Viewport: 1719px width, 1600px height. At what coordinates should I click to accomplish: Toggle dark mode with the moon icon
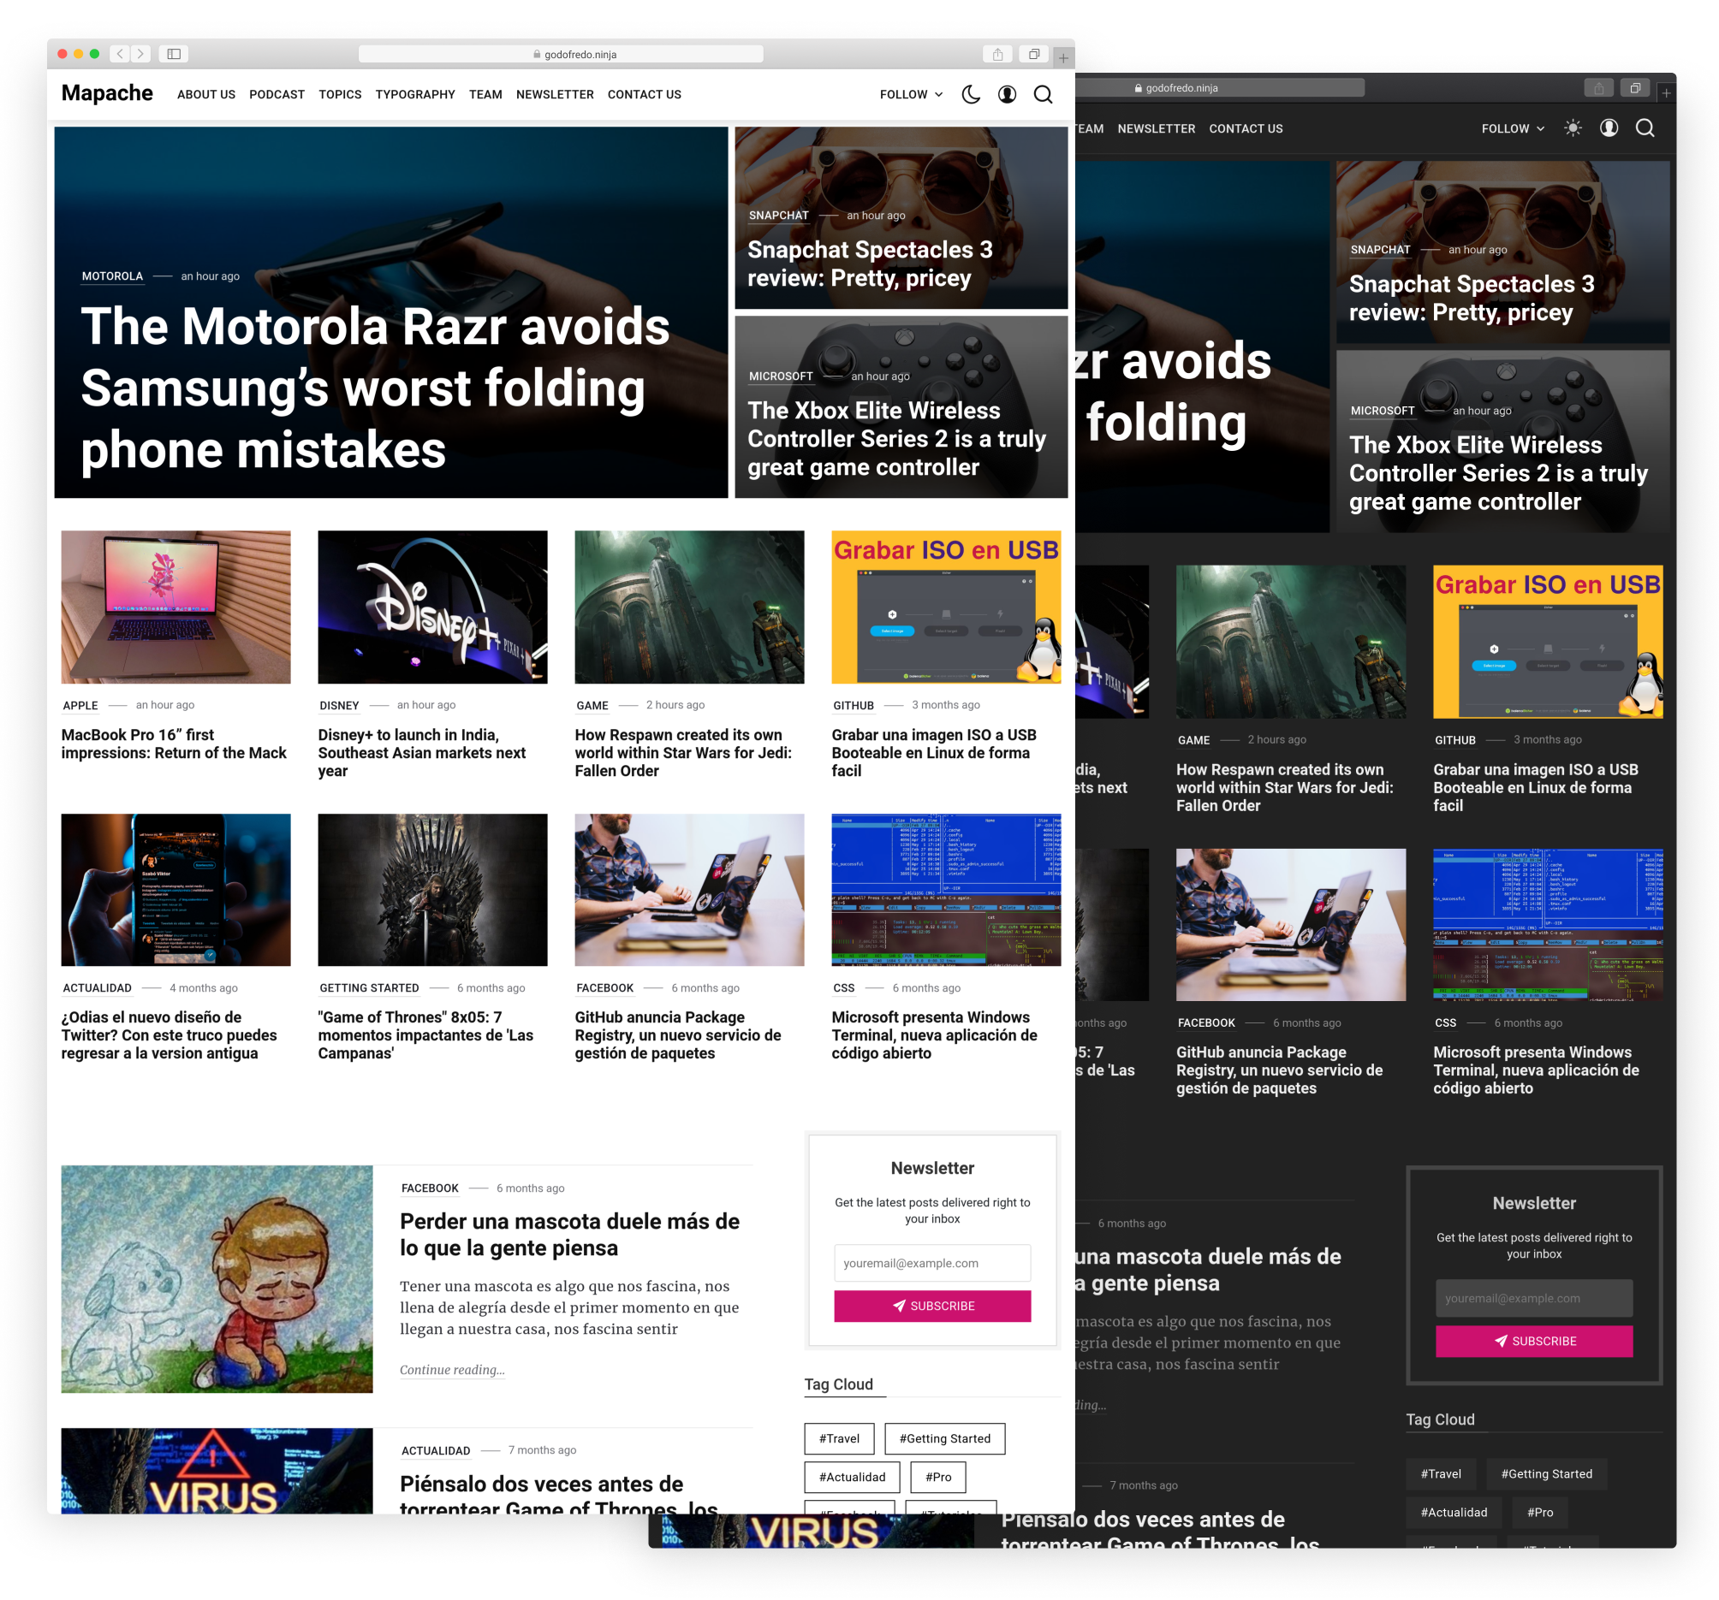[x=970, y=94]
